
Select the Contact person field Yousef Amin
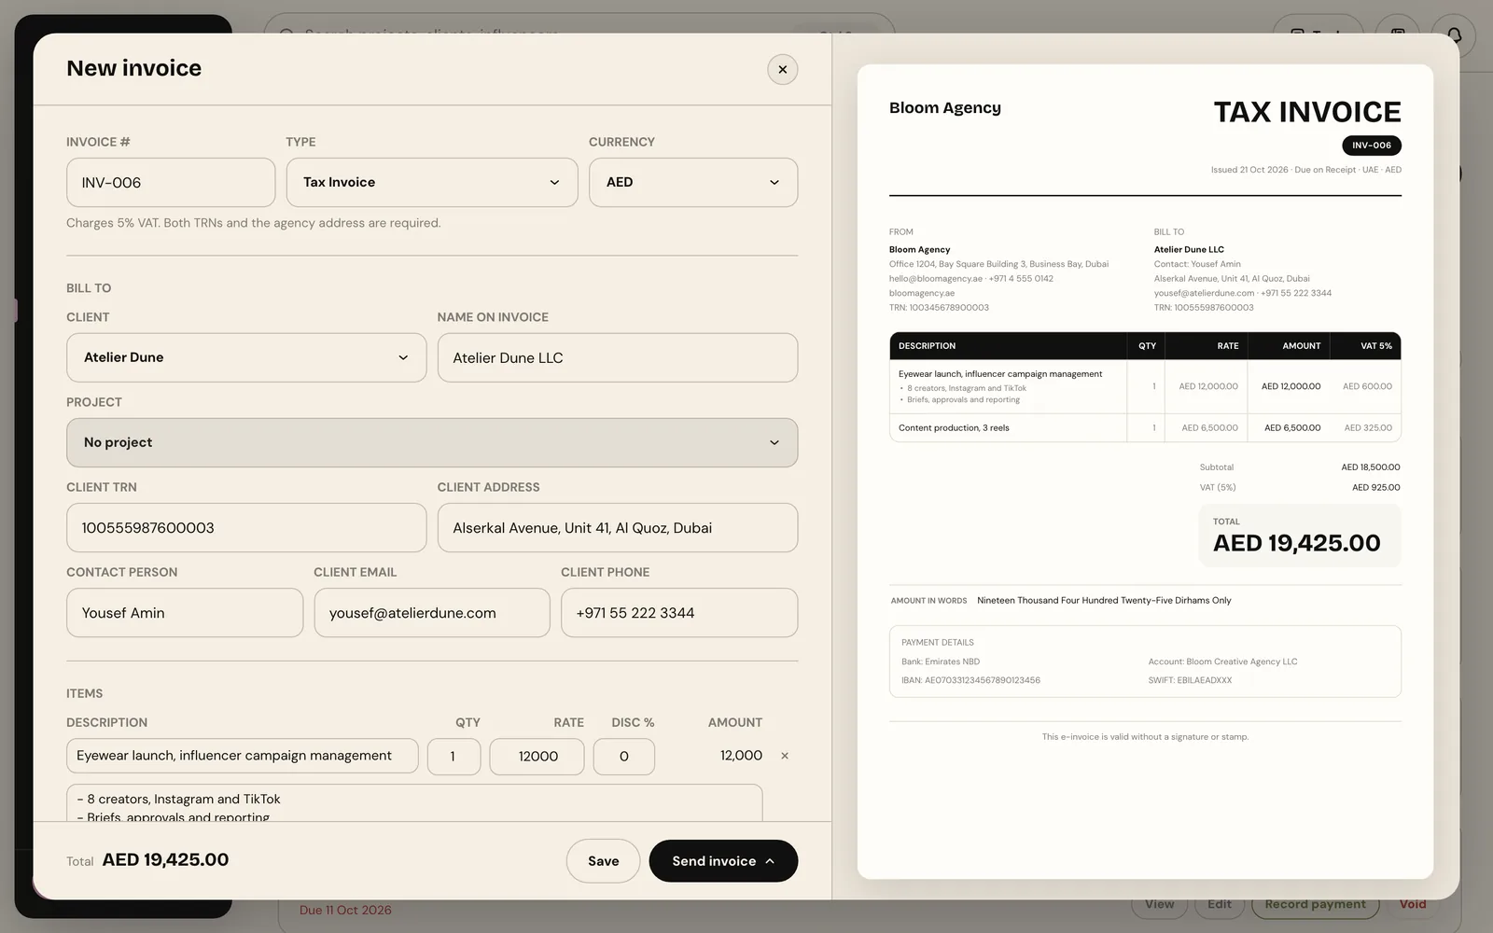(185, 613)
